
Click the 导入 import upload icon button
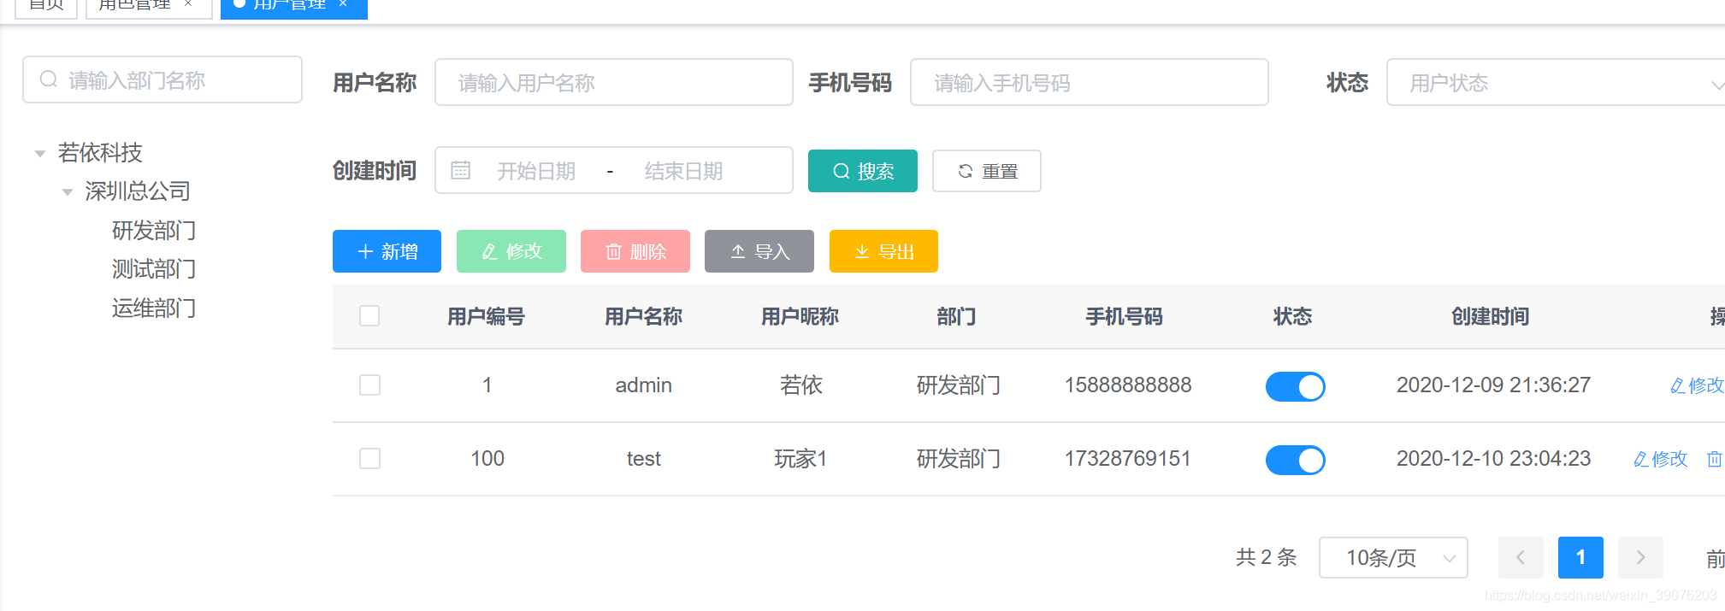coord(759,251)
